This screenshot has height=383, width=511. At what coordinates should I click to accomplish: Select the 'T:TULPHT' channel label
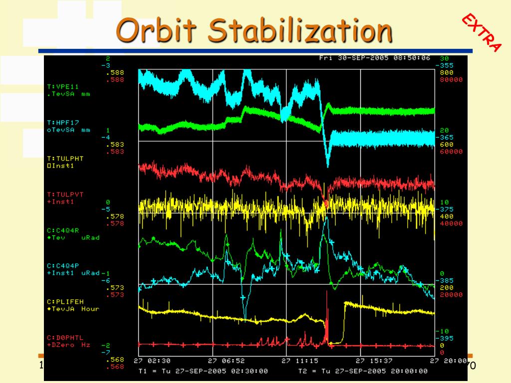[65, 159]
